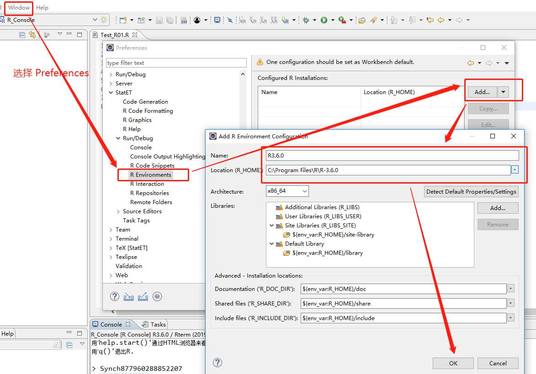Click OK in Add R Environment dialog

tap(453, 363)
